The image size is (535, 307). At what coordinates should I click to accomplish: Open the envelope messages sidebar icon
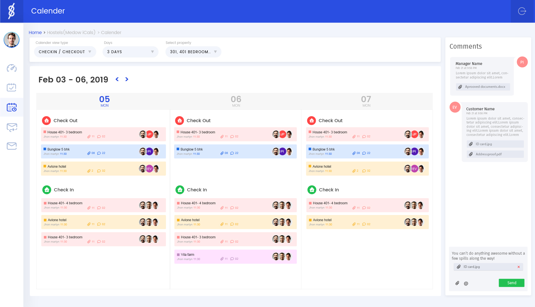[12, 146]
